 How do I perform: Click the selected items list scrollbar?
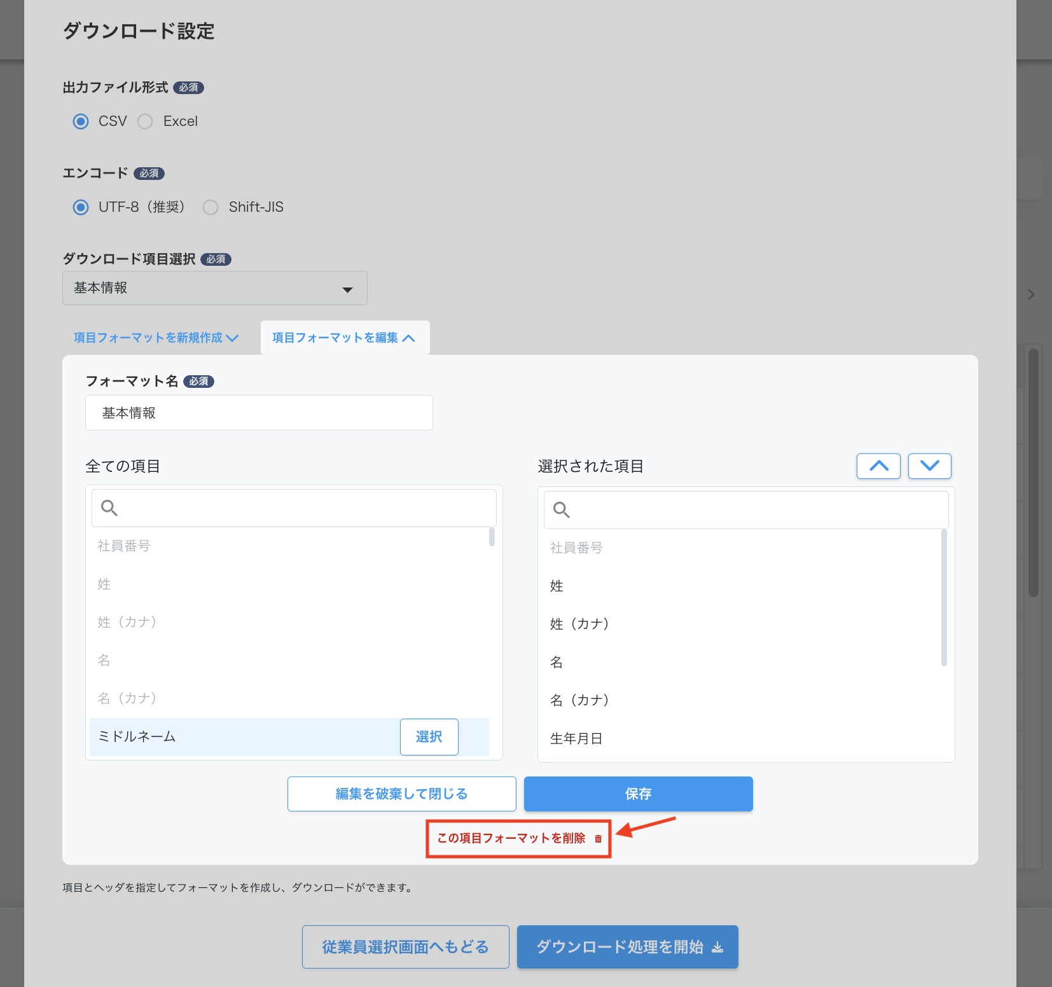(944, 598)
